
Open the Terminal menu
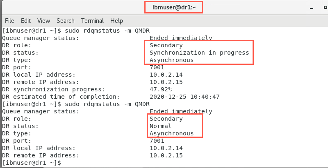93,21
